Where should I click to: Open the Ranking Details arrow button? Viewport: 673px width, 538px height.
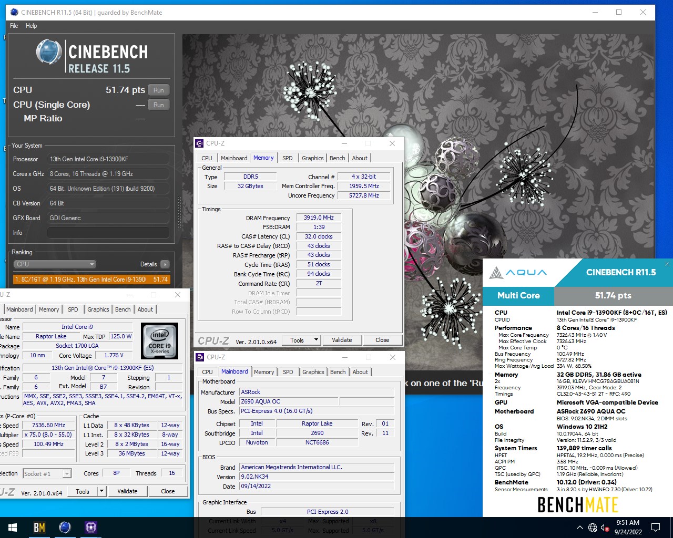tap(165, 264)
